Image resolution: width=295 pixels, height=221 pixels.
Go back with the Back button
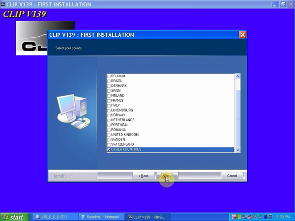click(143, 176)
